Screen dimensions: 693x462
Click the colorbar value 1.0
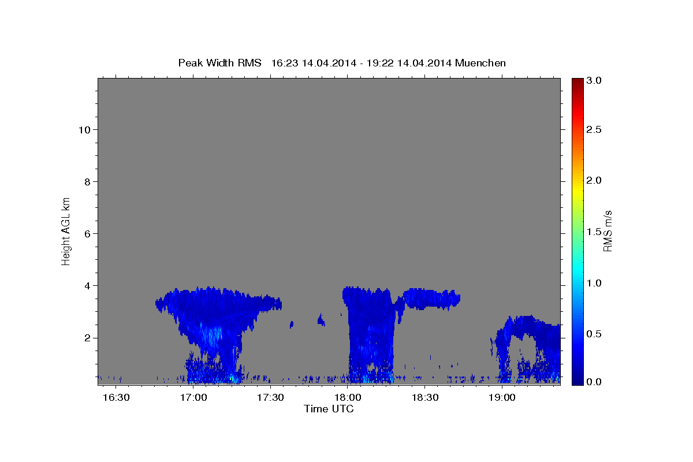(x=594, y=283)
